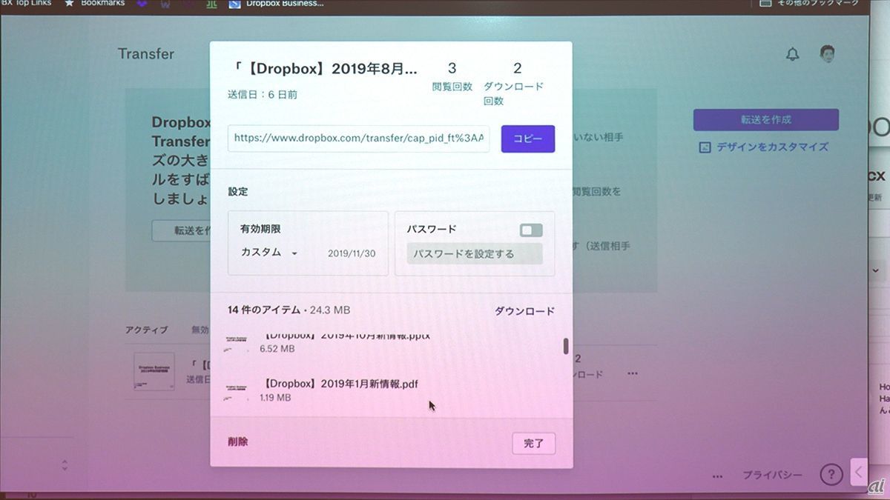Open the user profile avatar menu
Screen dimensions: 890x500
point(827,53)
